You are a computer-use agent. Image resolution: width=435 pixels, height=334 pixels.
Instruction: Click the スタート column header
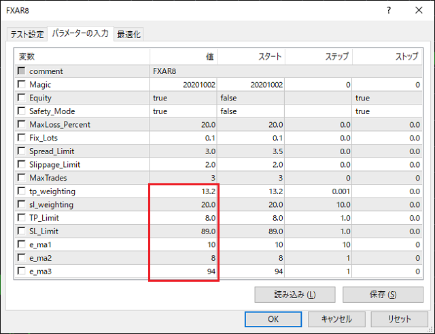(251, 56)
